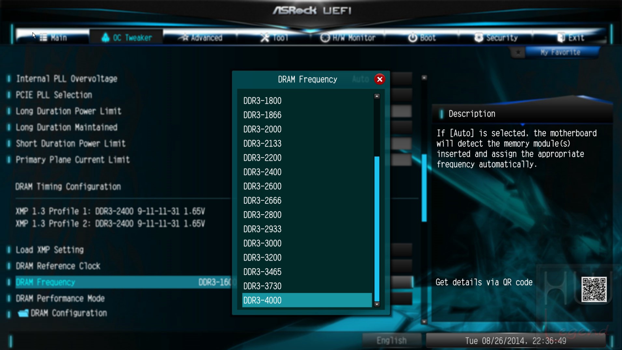622x350 pixels.
Task: Open the My Favorite page
Action: click(x=560, y=52)
